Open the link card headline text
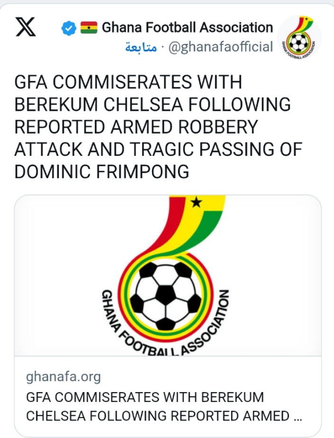This screenshot has height=438, width=334. [145, 397]
